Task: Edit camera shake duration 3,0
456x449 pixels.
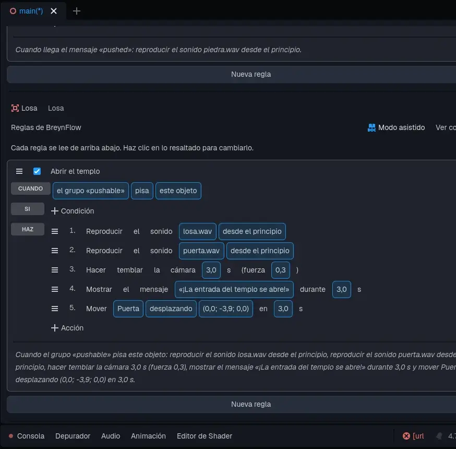Action: click(211, 270)
